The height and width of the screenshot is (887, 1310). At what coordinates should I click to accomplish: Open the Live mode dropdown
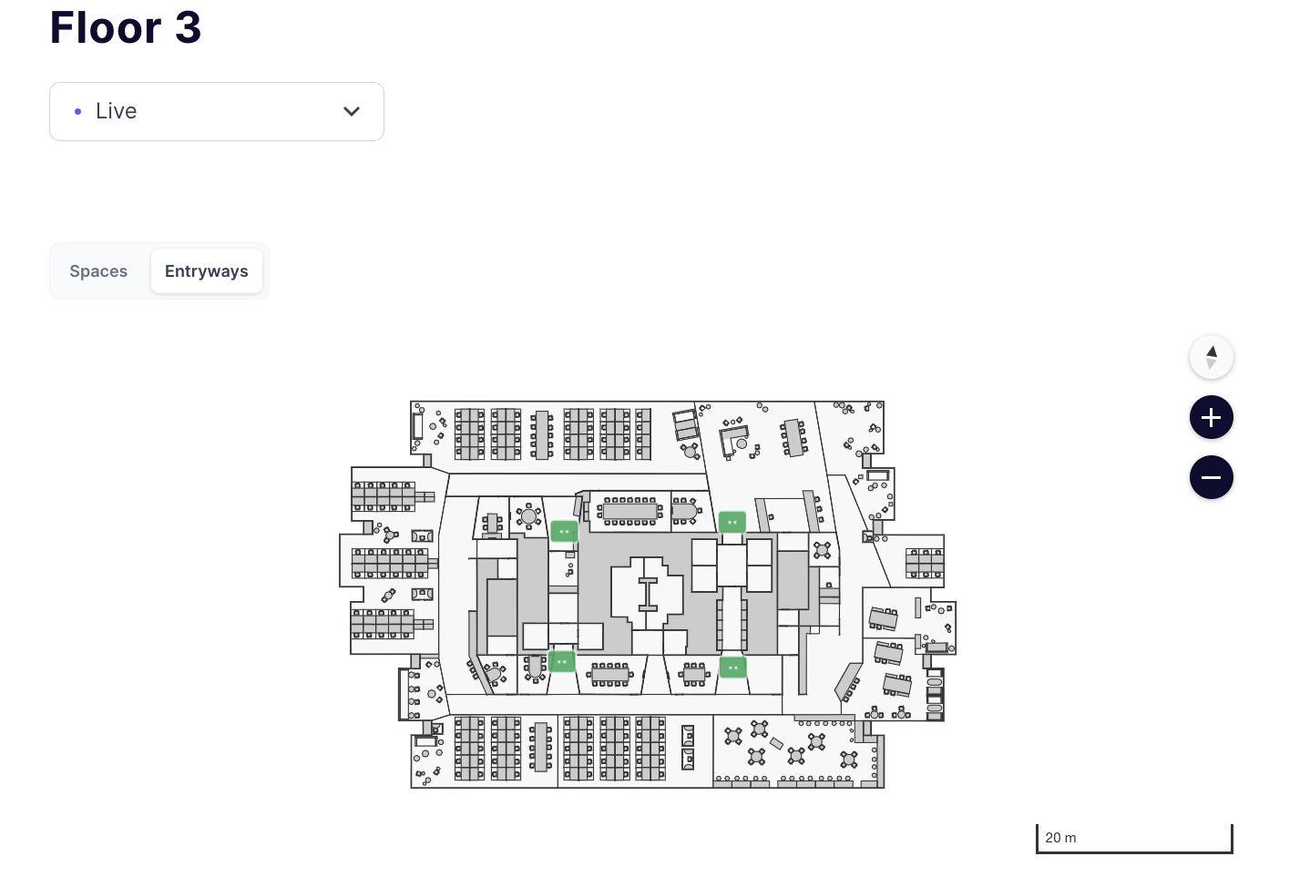pyautogui.click(x=217, y=111)
